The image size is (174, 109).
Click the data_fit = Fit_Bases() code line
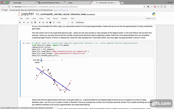click(x=43, y=49)
